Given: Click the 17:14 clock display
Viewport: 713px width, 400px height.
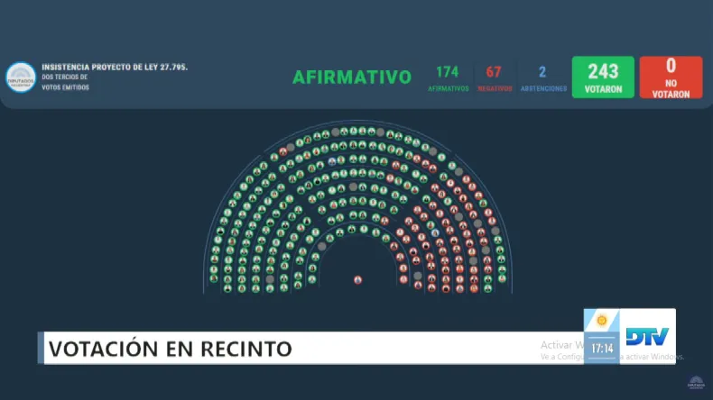Looking at the screenshot, I should pyautogui.click(x=601, y=347).
